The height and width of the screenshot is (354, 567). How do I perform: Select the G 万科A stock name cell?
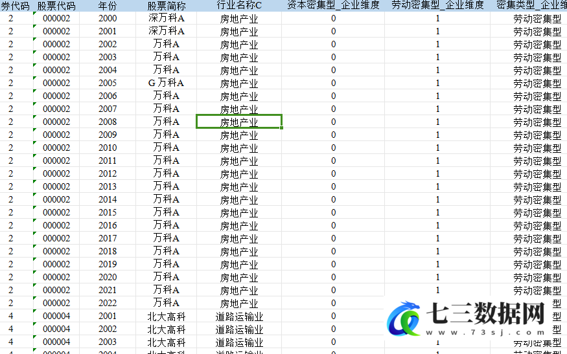[167, 83]
